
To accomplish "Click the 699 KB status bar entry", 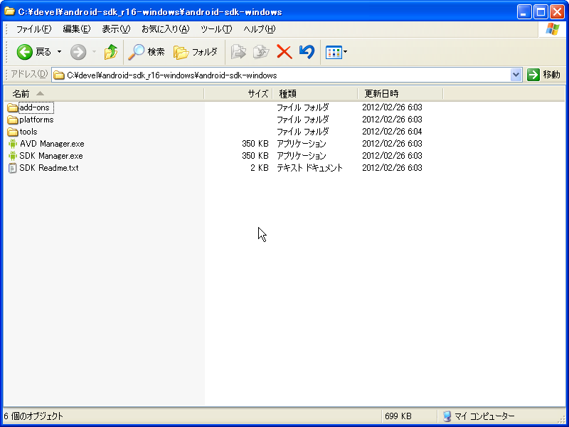I will 398,416.
